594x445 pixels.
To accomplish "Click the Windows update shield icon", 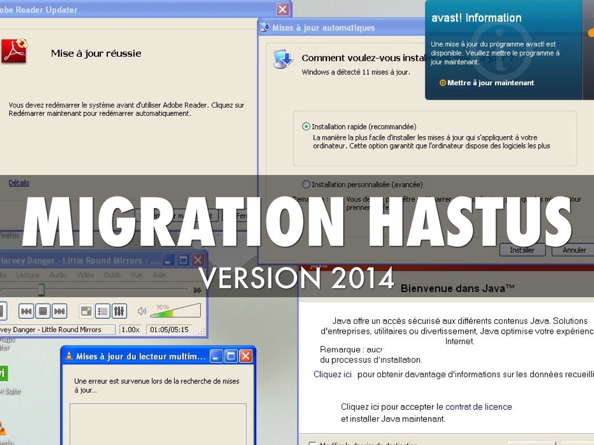I will 283,60.
